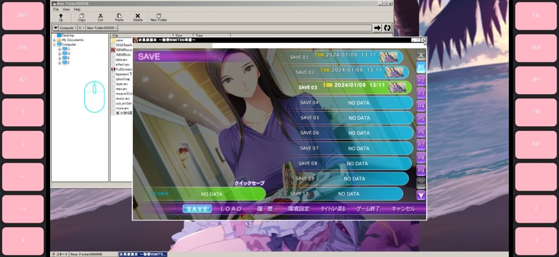Open the View menu in file manager
559x257 pixels.
pyautogui.click(x=66, y=9)
